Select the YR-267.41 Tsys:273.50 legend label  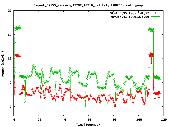[130, 17]
